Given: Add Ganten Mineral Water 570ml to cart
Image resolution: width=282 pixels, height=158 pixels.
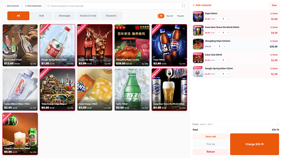Looking at the screenshot, I should click(20, 90).
